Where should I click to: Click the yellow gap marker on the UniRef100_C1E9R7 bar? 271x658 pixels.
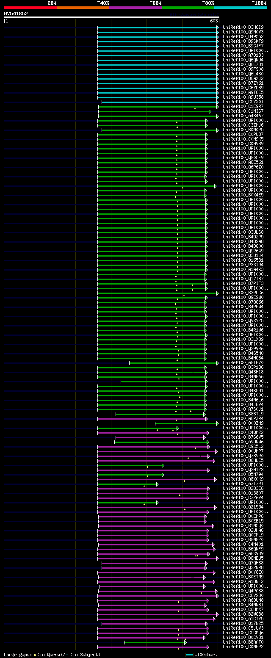tap(195, 108)
